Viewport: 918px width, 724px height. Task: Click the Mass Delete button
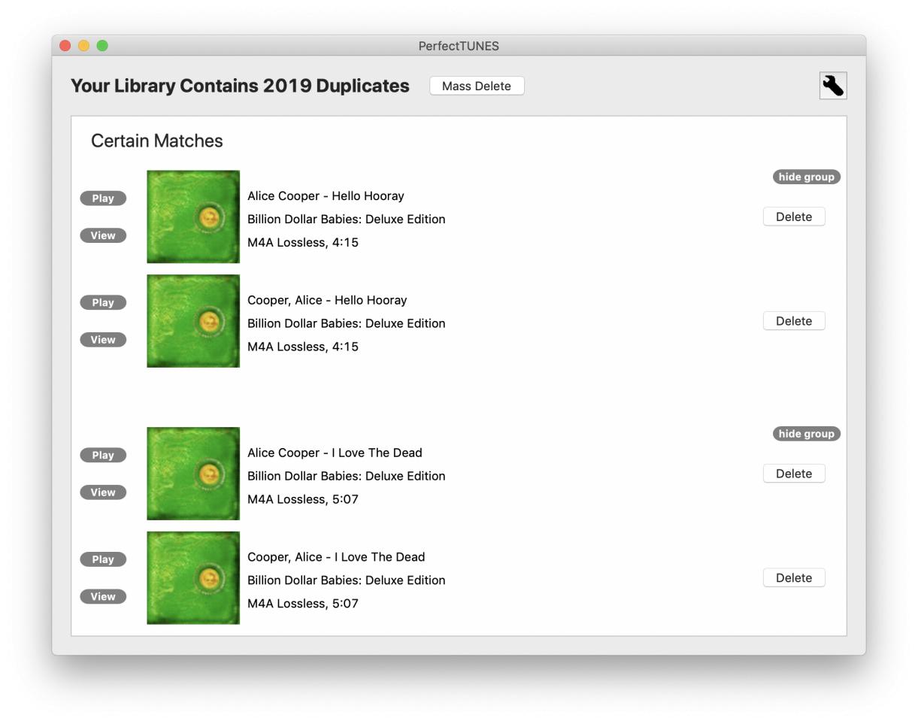[x=477, y=86]
